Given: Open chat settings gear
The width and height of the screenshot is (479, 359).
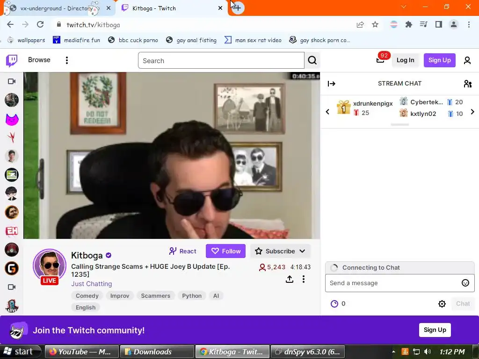Looking at the screenshot, I should pos(442,304).
